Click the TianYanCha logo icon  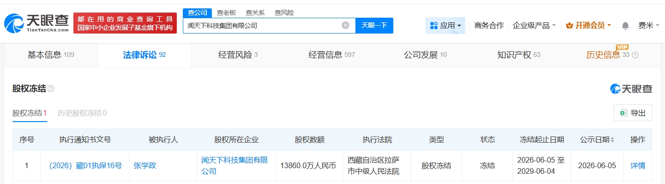(x=14, y=23)
